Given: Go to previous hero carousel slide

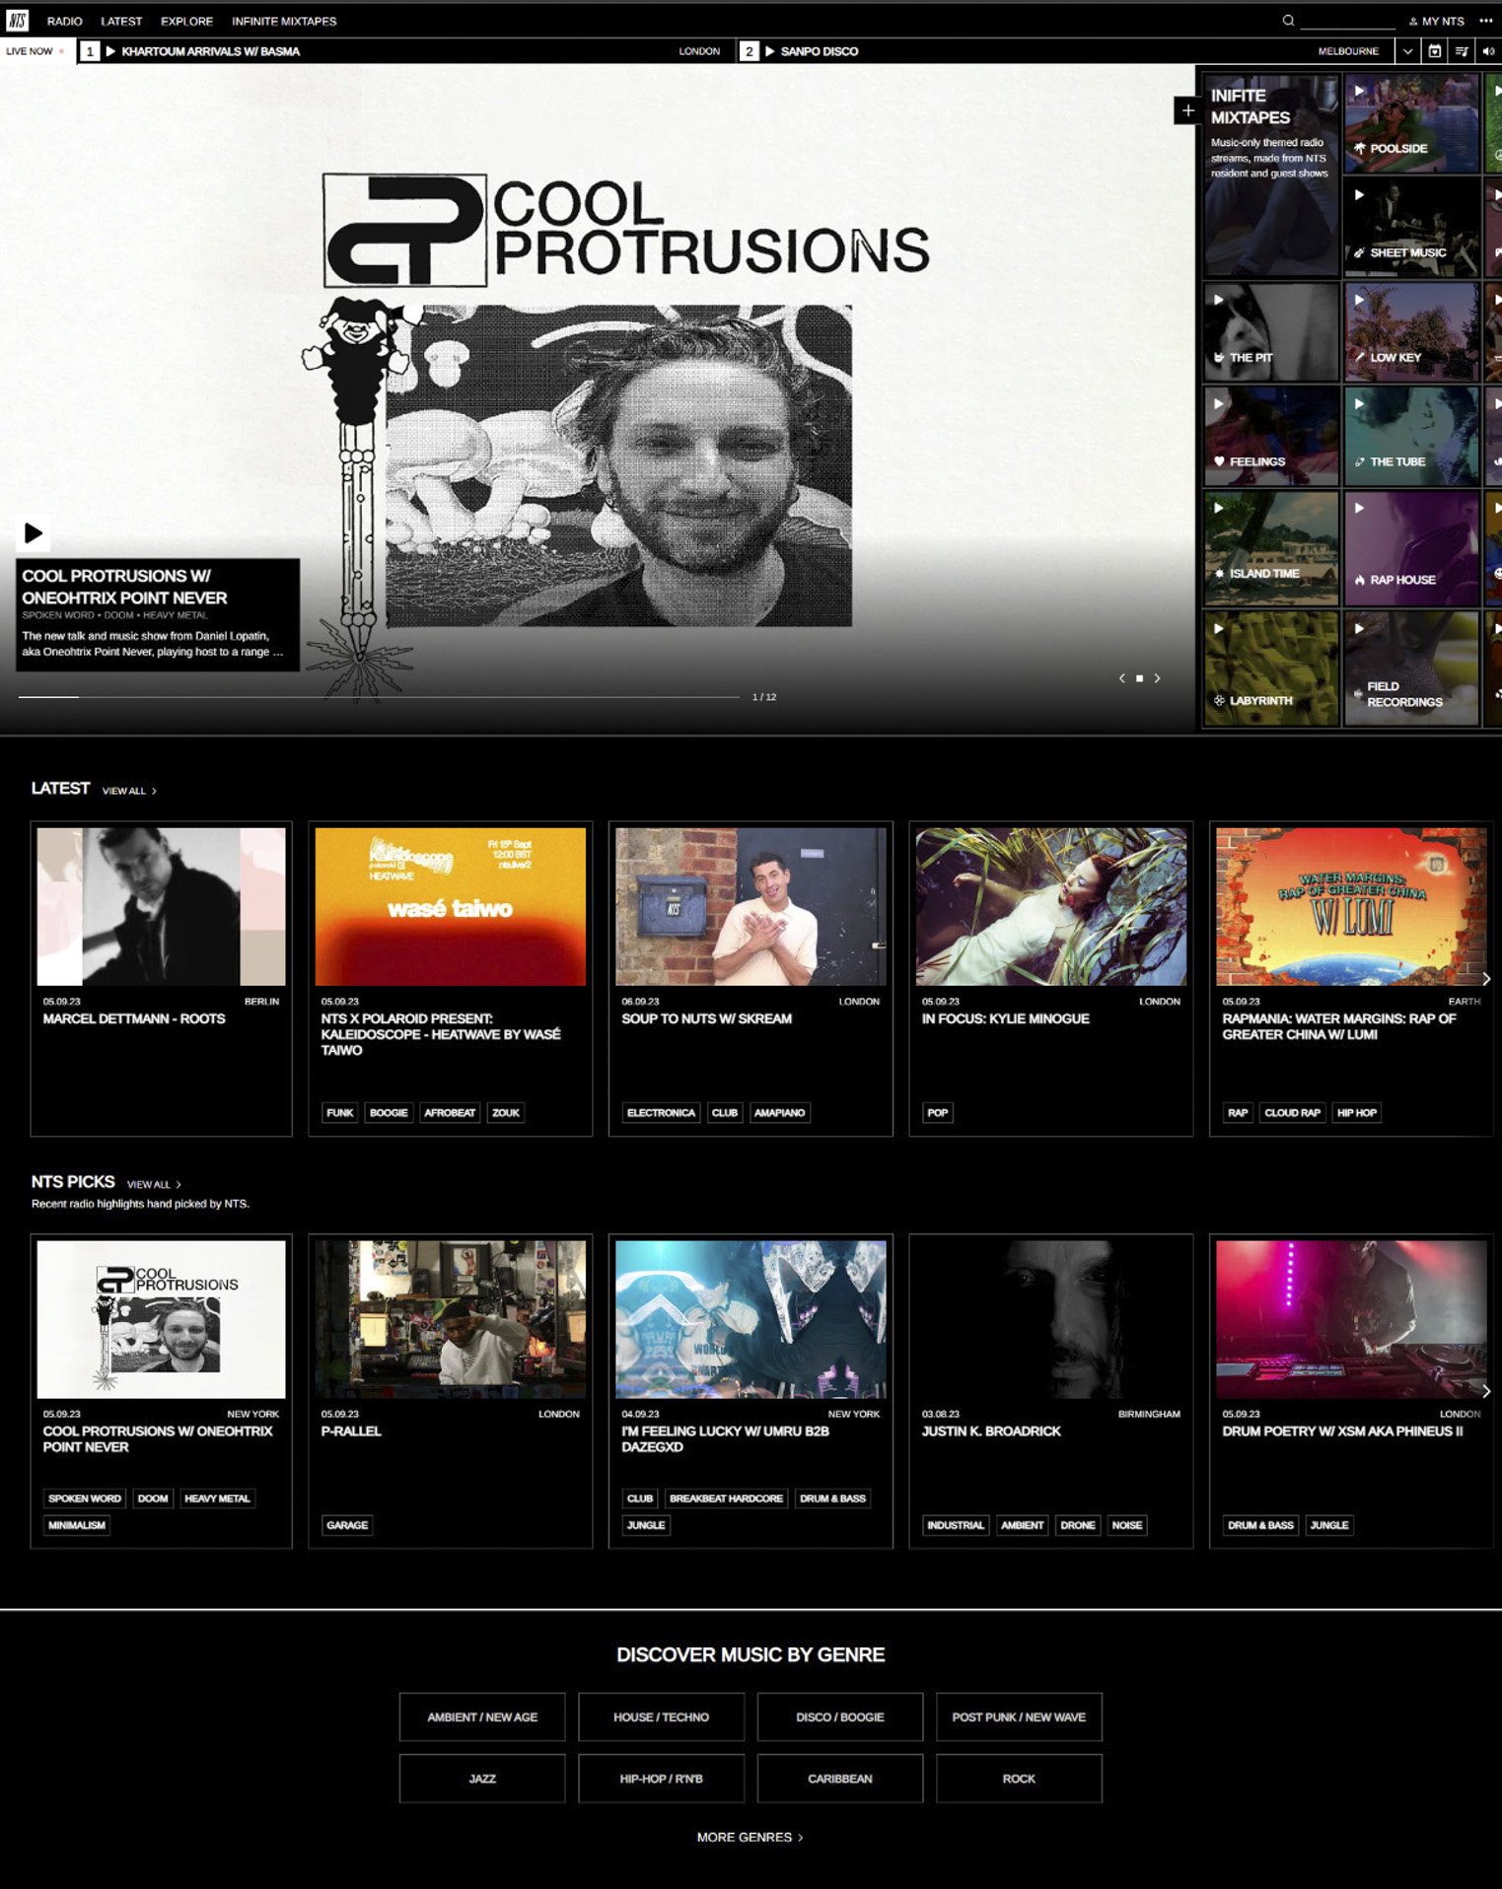Looking at the screenshot, I should [1121, 678].
